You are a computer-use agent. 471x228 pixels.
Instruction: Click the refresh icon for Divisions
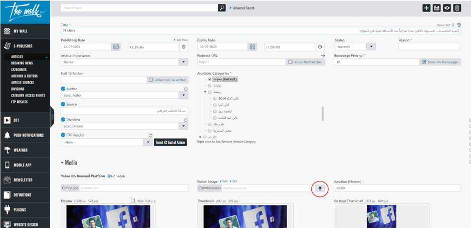(185, 120)
